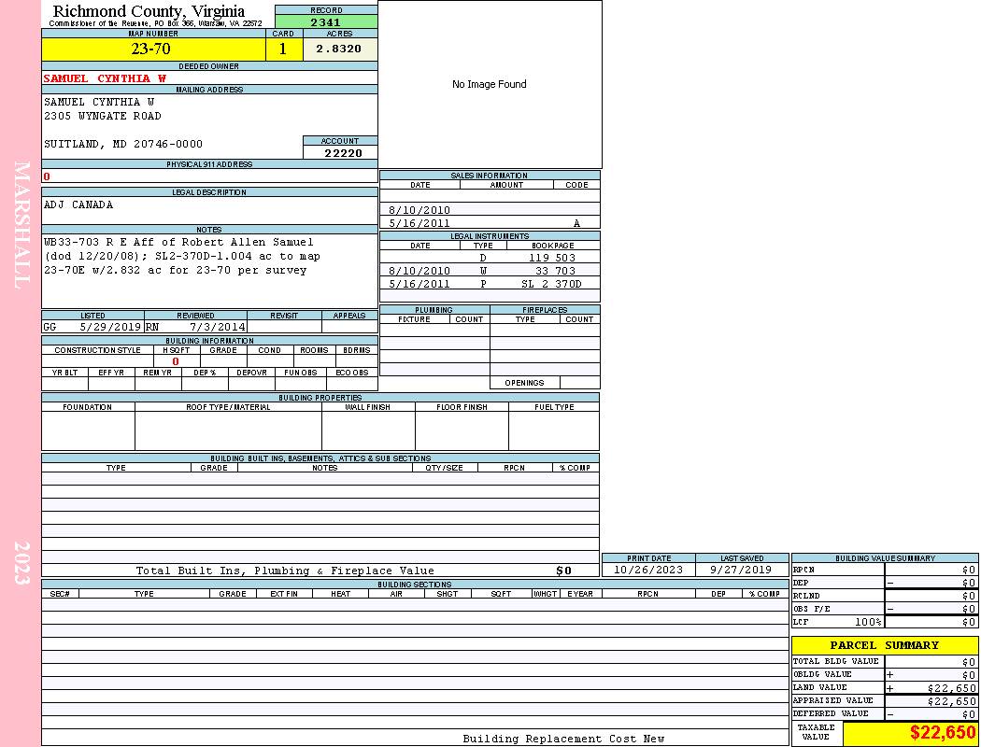
Task: Click book/page entry 119 503
Action: tap(551, 257)
